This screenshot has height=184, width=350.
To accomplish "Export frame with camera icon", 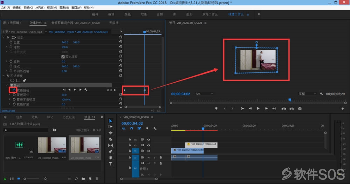I will 300,108.
